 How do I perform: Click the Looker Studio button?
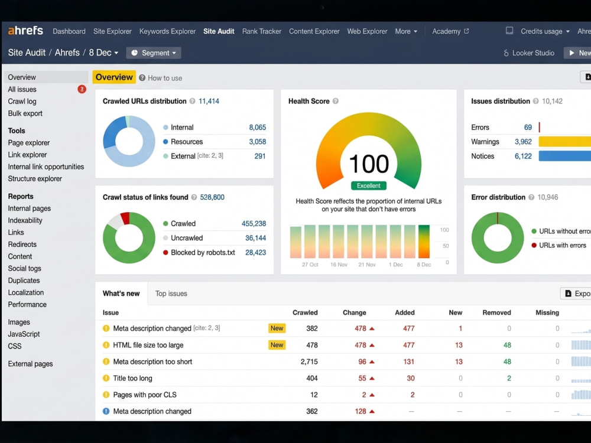[529, 53]
